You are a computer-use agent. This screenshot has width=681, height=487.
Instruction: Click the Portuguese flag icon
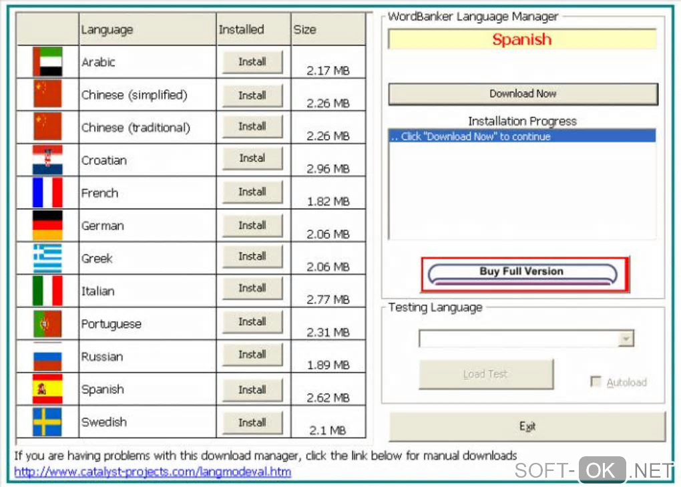(47, 323)
